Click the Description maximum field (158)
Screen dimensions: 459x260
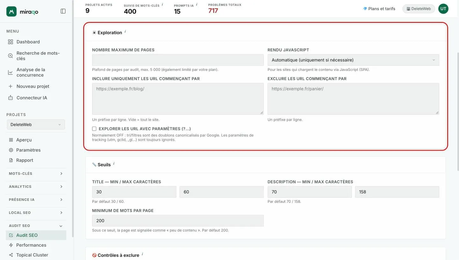click(x=397, y=192)
